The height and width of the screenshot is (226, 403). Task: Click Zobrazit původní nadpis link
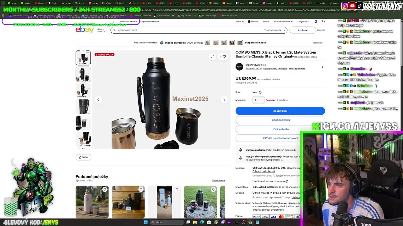pyautogui.click(x=305, y=57)
